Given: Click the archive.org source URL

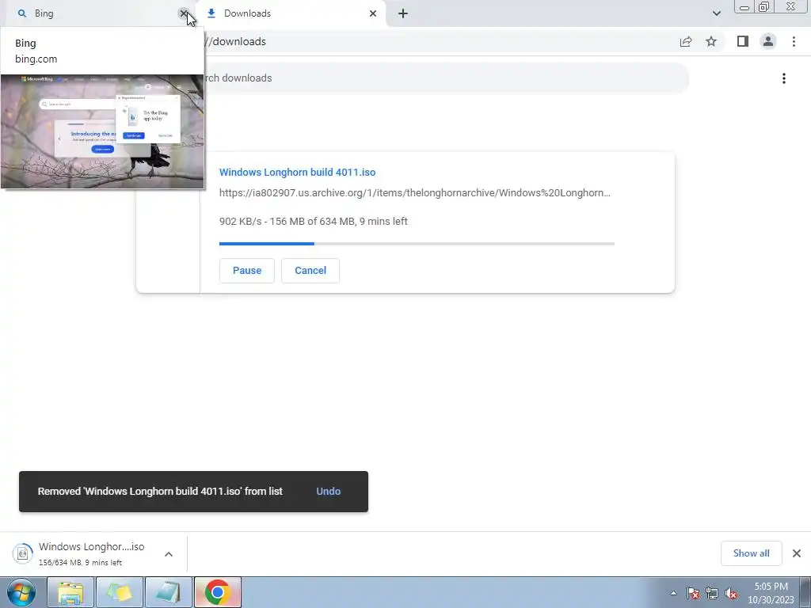Looking at the screenshot, I should click(x=415, y=193).
